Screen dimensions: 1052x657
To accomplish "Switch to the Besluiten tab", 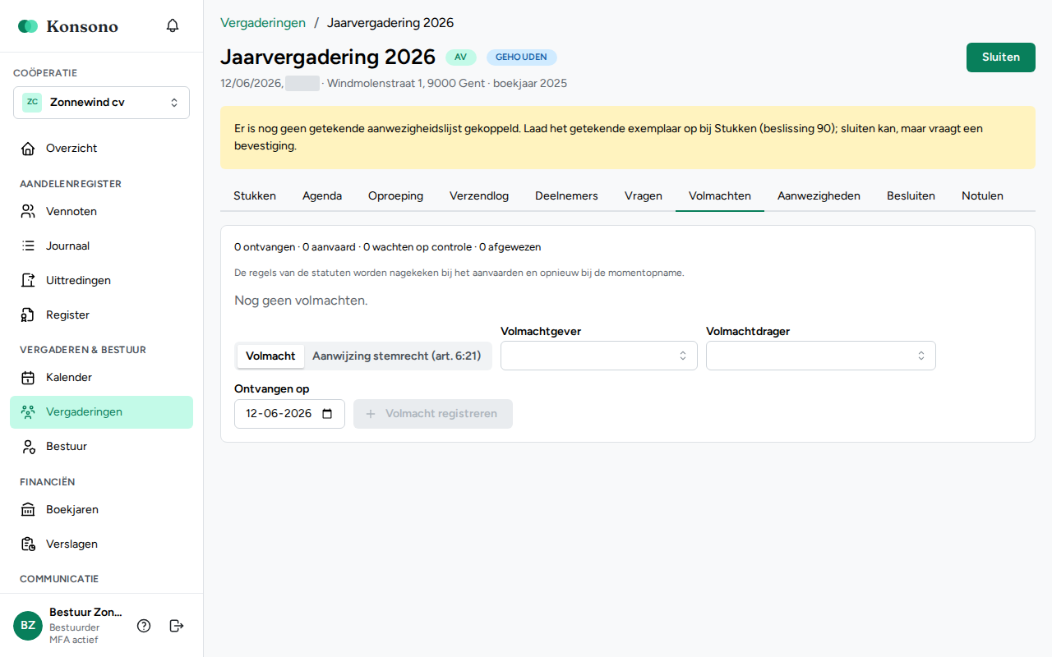I will coord(911,196).
